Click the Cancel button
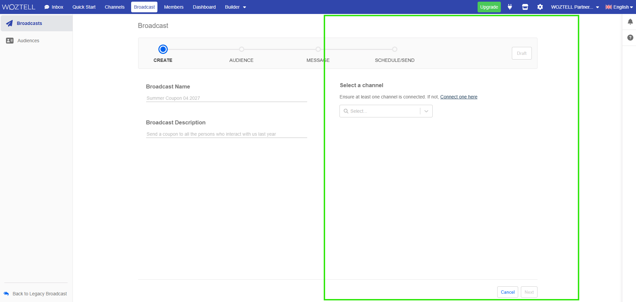Viewport: 636px width, 302px height. point(507,292)
